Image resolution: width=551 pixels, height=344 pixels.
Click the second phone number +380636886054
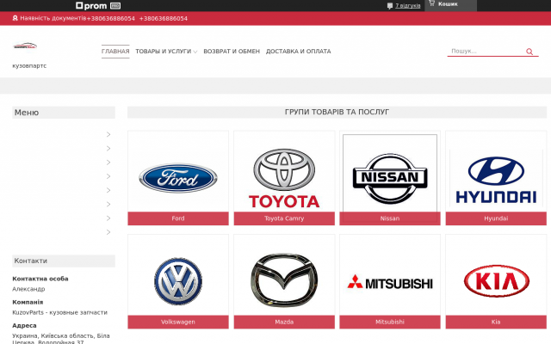coord(164,19)
